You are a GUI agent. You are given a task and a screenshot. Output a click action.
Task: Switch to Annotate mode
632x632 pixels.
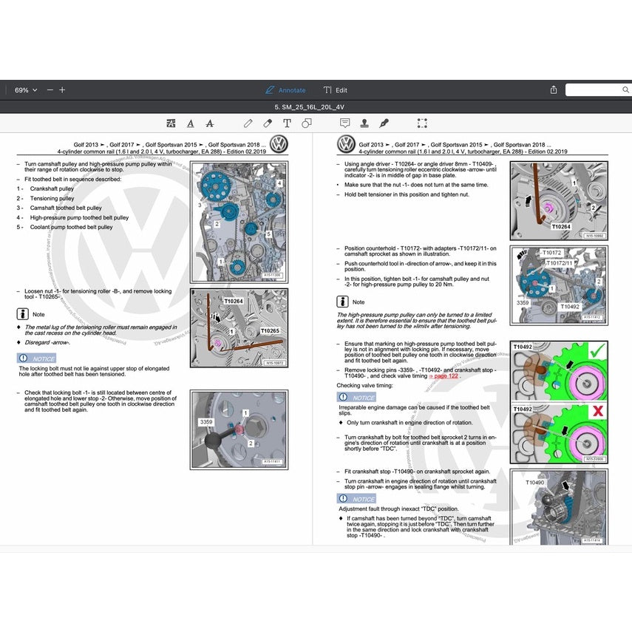(x=285, y=90)
